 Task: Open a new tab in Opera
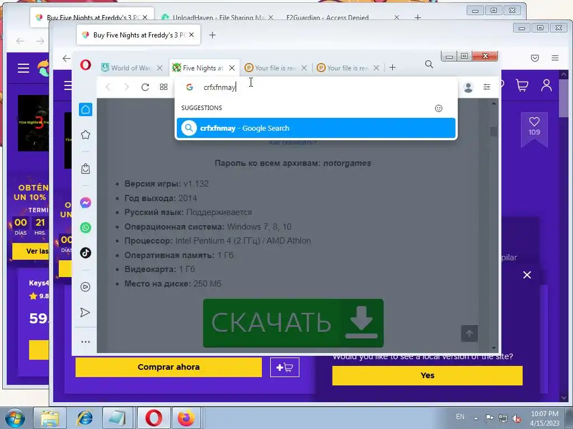392,68
